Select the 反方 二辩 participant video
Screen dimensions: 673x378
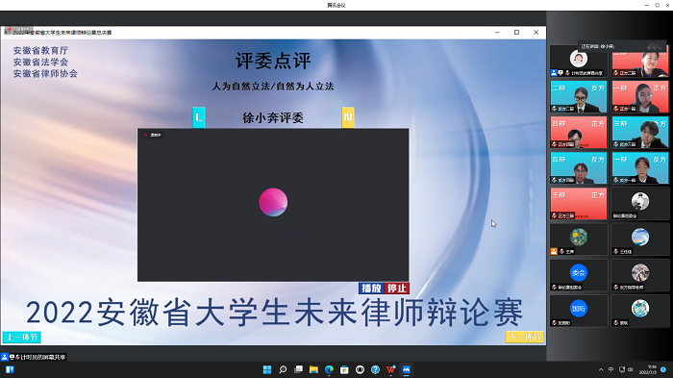click(579, 96)
